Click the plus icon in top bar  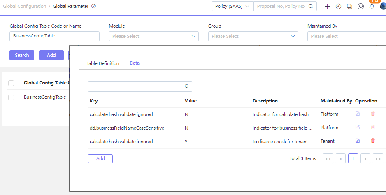pos(327,7)
